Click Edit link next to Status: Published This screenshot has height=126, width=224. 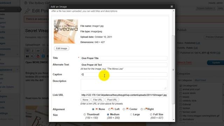pos(198,43)
